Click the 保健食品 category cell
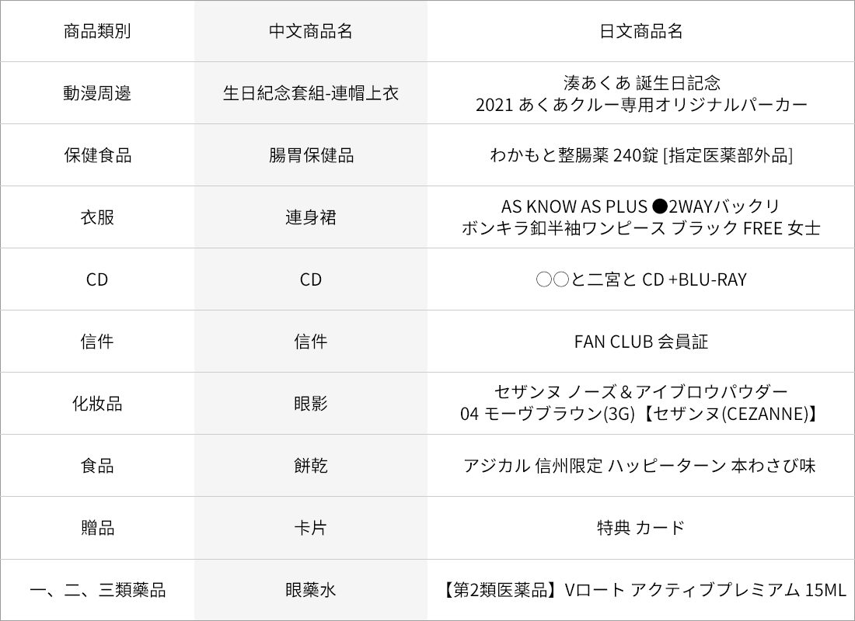855x621 pixels. tap(97, 155)
